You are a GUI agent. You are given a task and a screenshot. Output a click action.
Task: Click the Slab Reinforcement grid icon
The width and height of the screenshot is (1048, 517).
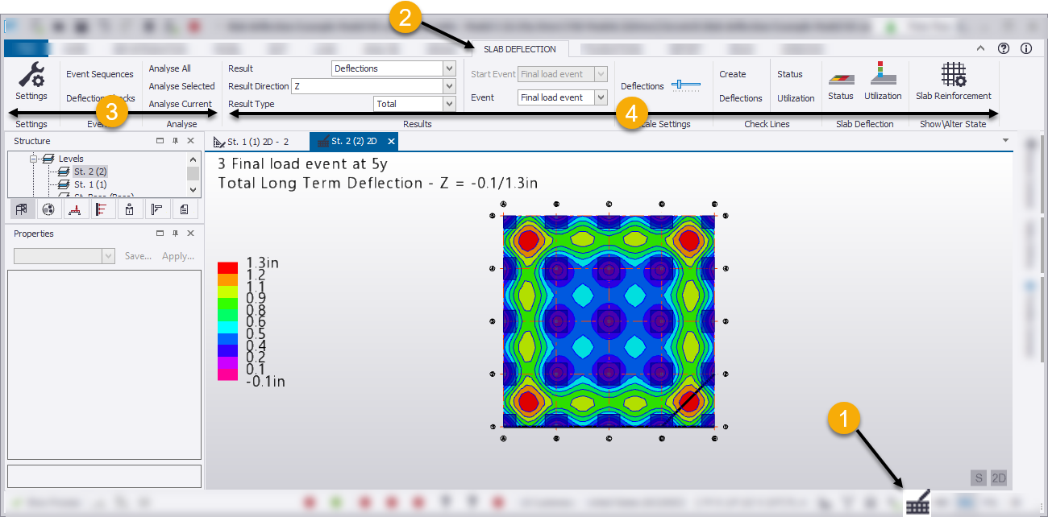pos(953,76)
